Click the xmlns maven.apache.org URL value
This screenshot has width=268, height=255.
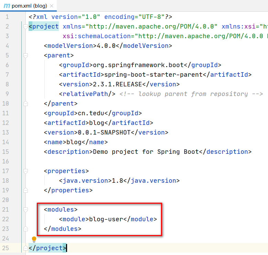[x=151, y=26]
